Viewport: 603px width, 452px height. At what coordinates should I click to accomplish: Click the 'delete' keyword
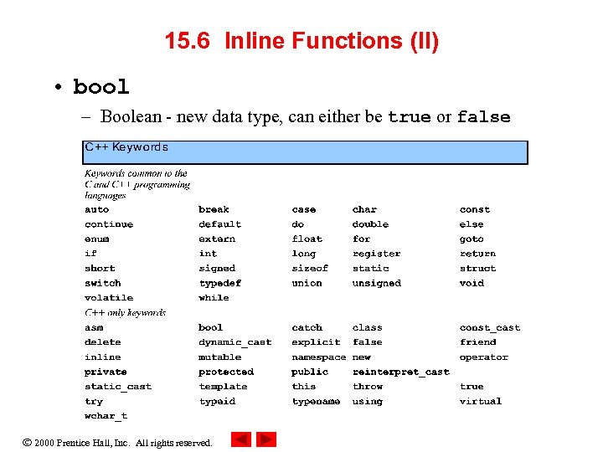click(x=103, y=342)
